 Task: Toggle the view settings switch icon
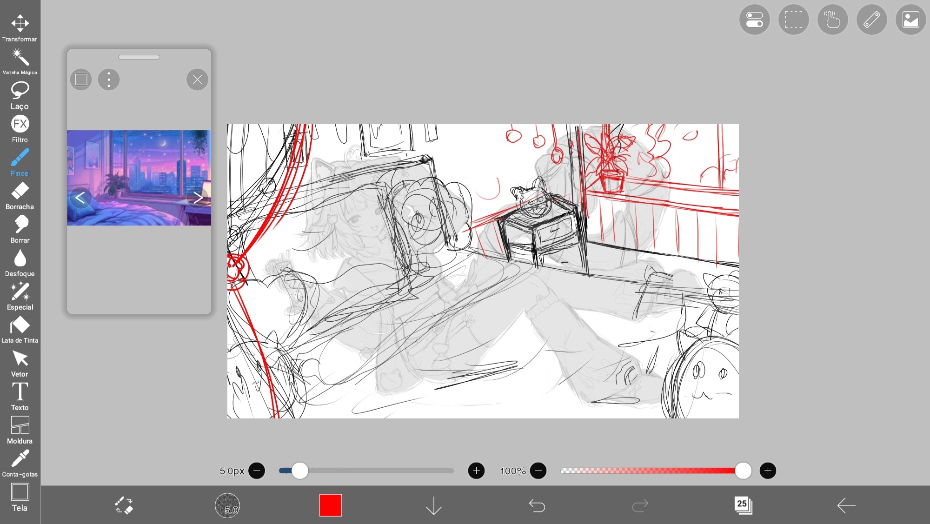pyautogui.click(x=754, y=20)
